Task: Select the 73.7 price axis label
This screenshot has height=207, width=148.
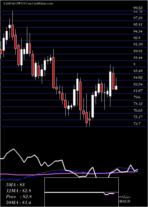Action: [x=137, y=124]
